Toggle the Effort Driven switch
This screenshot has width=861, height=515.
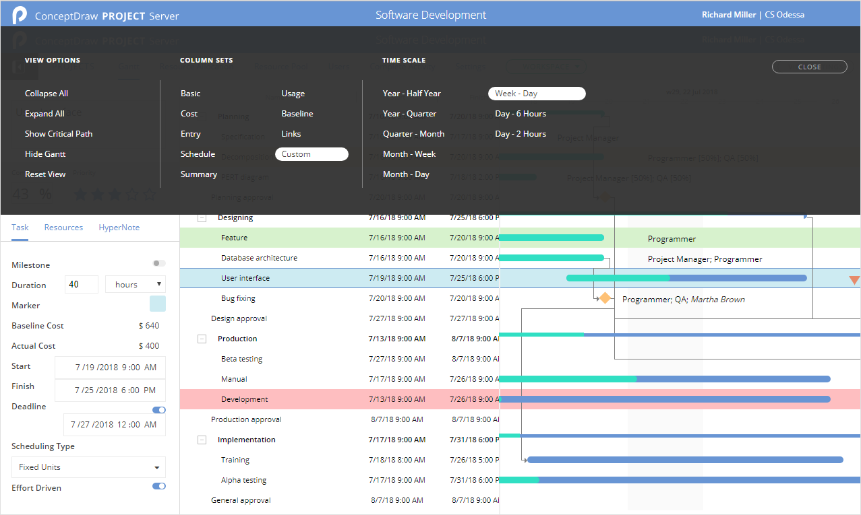coord(159,486)
